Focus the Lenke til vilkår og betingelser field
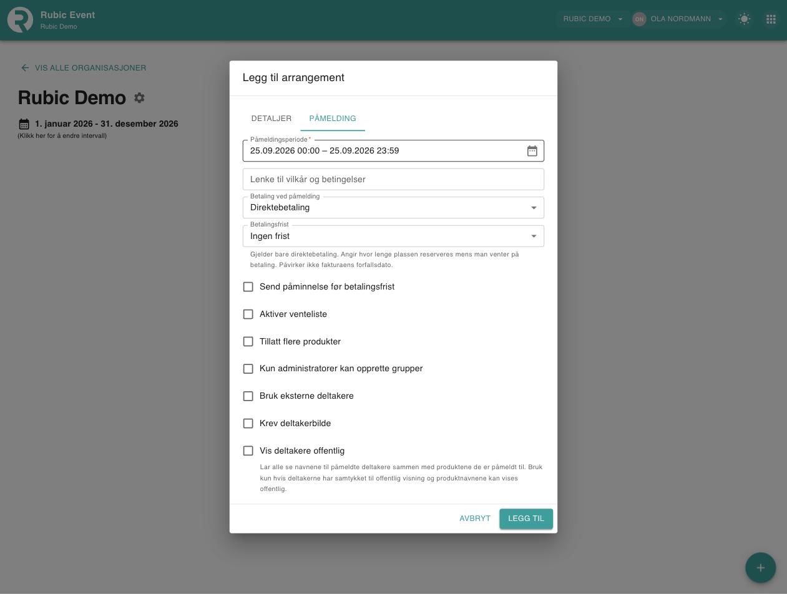The width and height of the screenshot is (787, 594). pyautogui.click(x=393, y=180)
